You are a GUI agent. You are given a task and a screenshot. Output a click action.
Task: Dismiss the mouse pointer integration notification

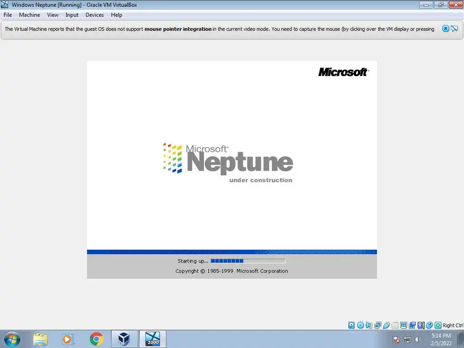tap(445, 29)
